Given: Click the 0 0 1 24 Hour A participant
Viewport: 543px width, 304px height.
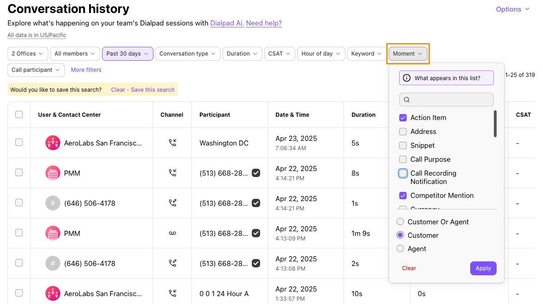Looking at the screenshot, I should (224, 294).
